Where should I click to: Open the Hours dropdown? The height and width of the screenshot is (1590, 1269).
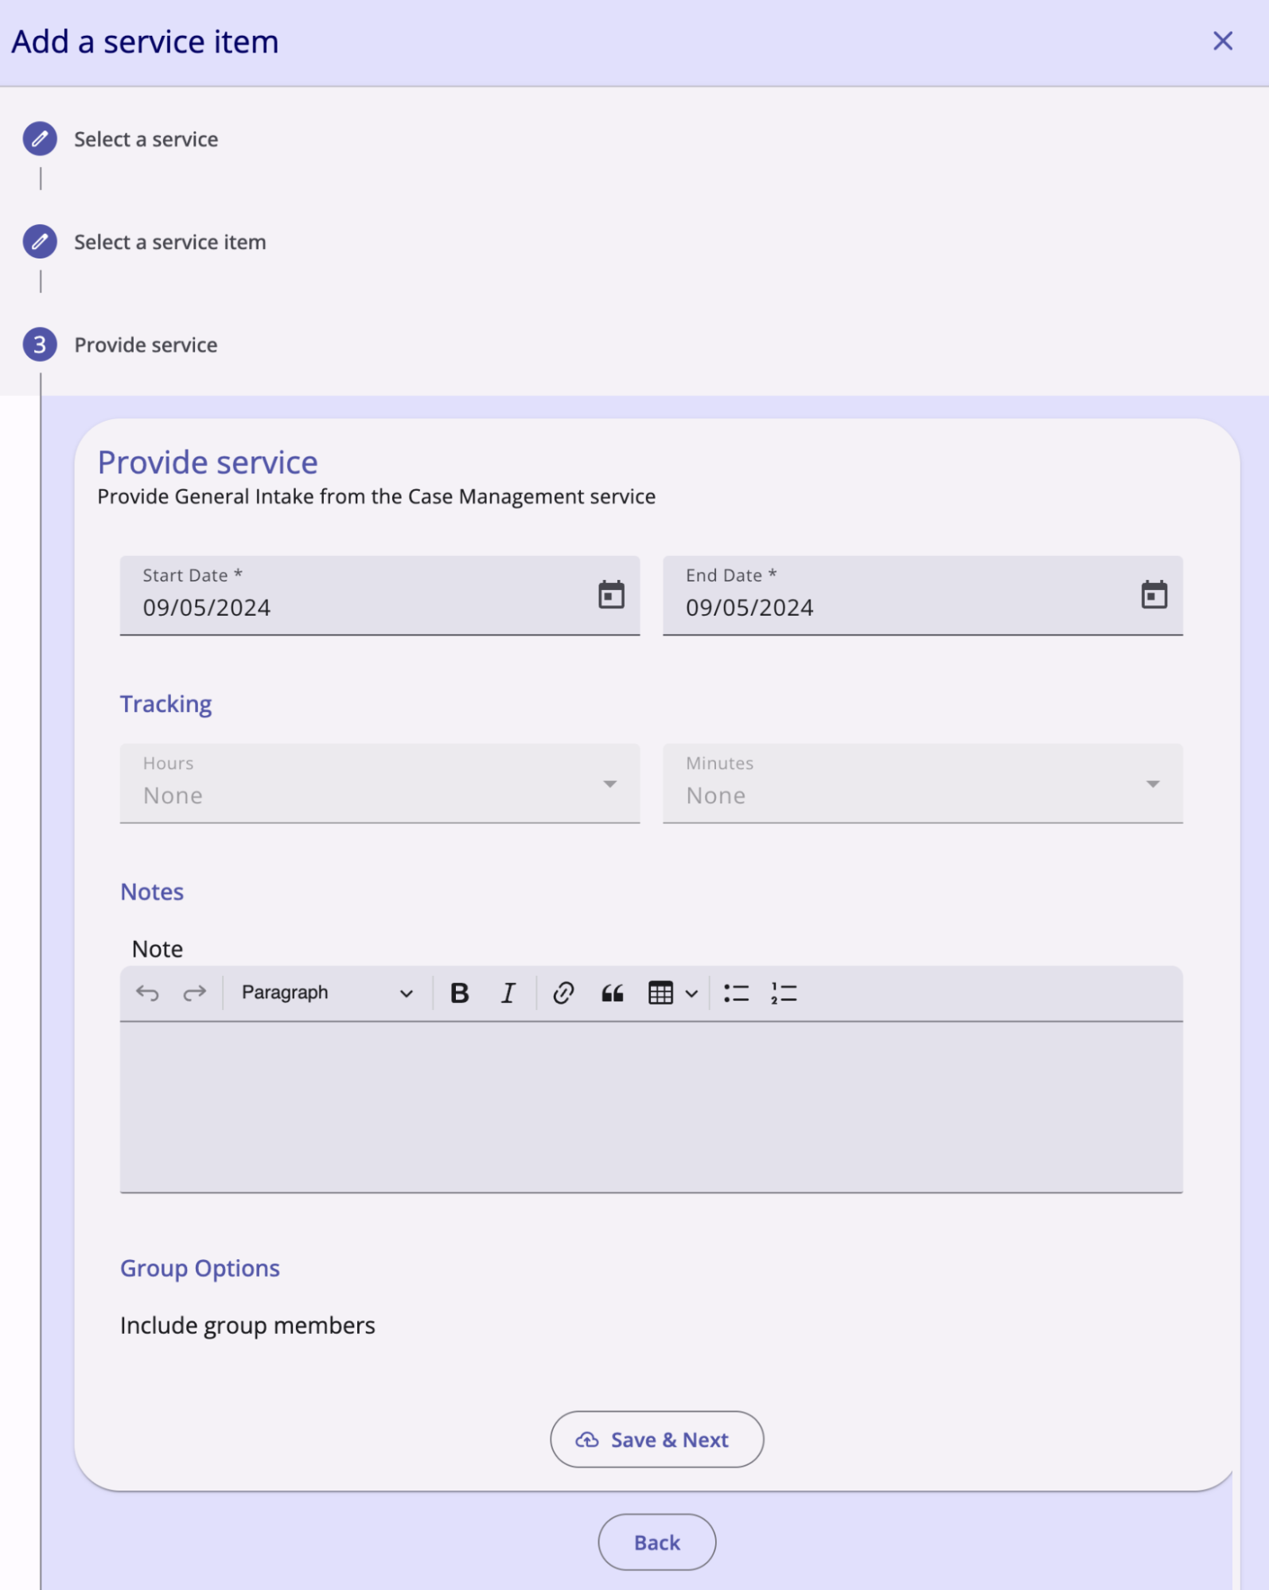380,783
